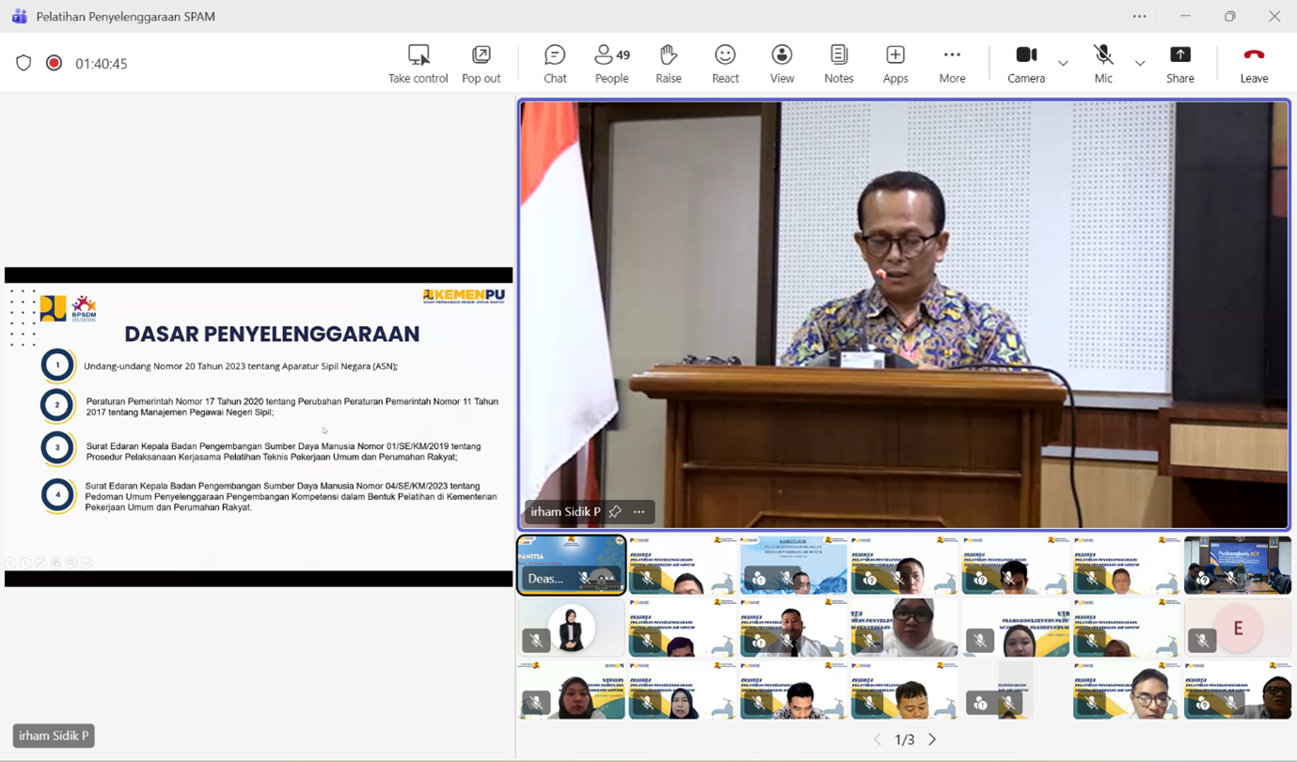
Task: Open the React emoji picker
Action: tap(724, 62)
